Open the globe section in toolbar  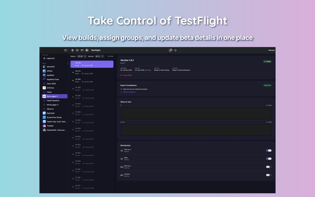(73, 50)
